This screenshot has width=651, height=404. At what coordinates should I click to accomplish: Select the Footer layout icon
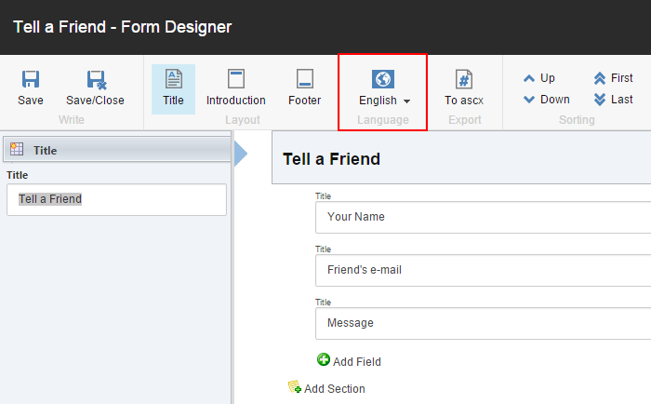pos(304,79)
